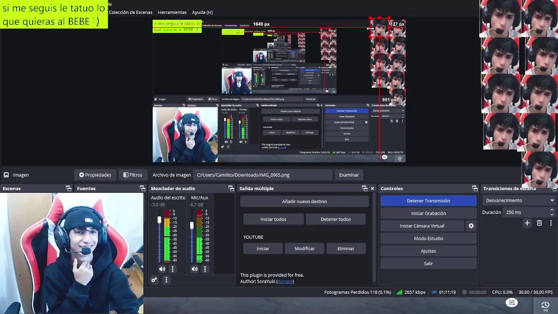Pop out the Mezclador de audio dock
The height and width of the screenshot is (314, 558).
pos(231,188)
